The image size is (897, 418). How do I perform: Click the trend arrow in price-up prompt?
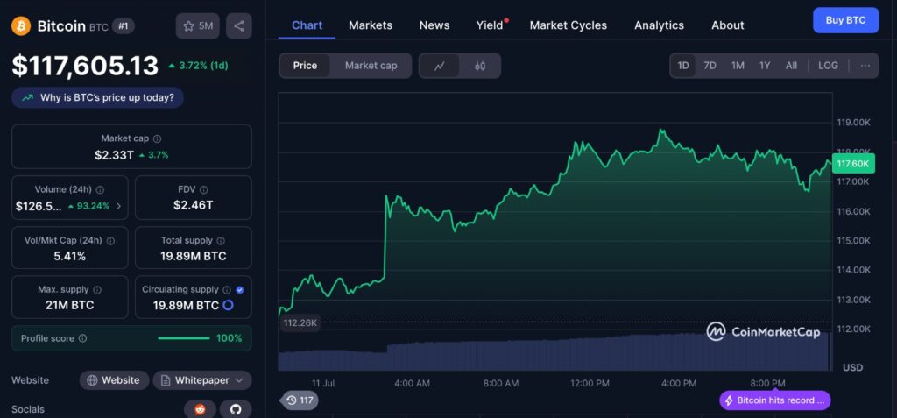coord(27,98)
